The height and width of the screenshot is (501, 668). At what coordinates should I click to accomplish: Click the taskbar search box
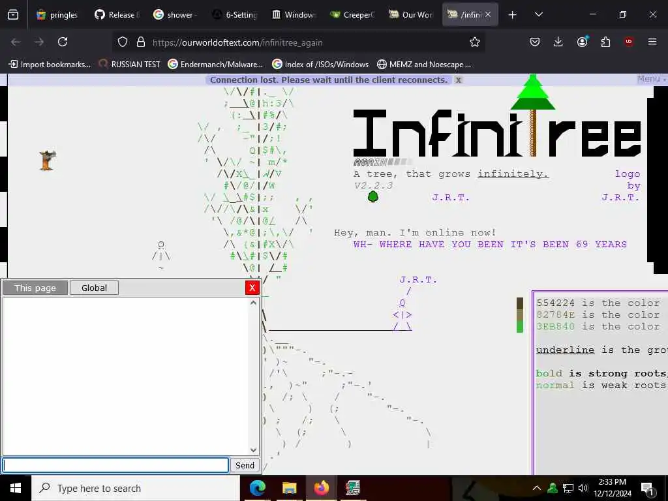pyautogui.click(x=136, y=488)
